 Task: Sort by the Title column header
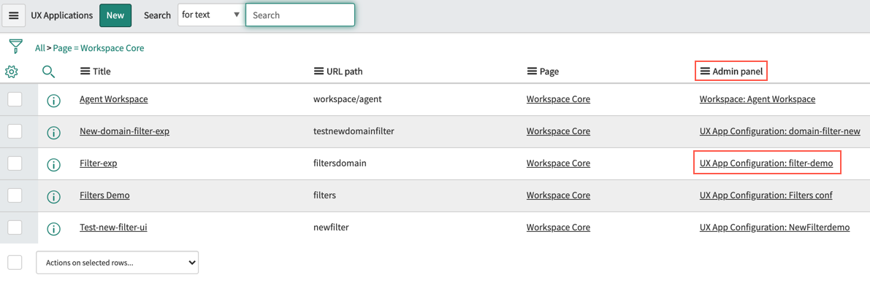click(102, 71)
